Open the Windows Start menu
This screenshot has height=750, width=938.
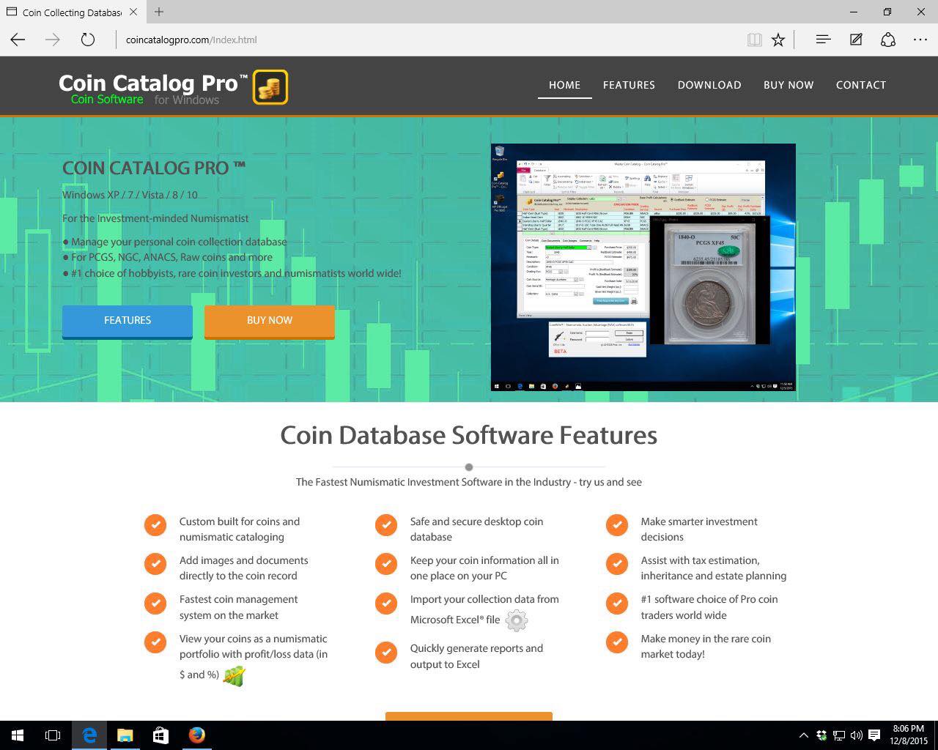tap(18, 735)
